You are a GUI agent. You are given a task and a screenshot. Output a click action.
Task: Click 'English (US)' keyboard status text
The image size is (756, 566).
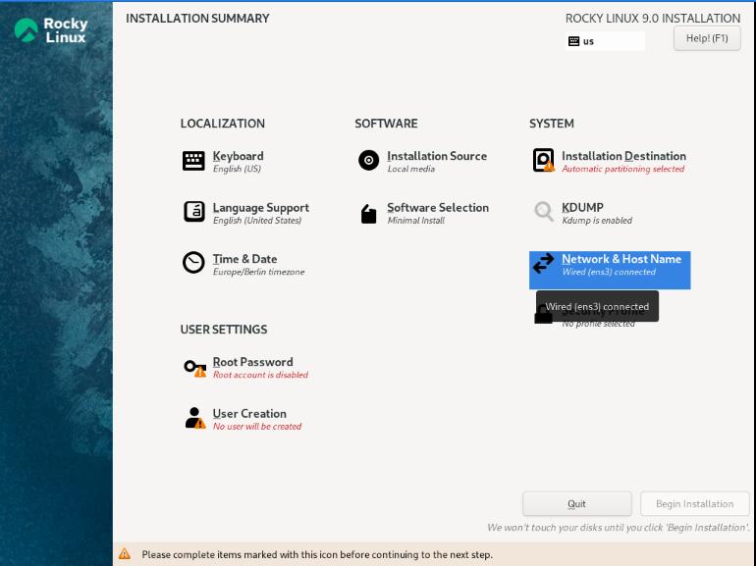237,169
